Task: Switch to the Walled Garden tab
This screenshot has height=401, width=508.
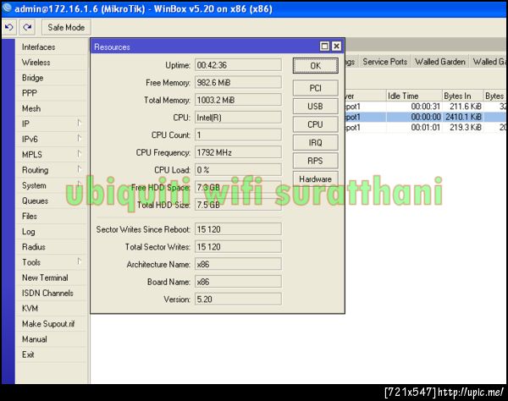Action: [440, 62]
